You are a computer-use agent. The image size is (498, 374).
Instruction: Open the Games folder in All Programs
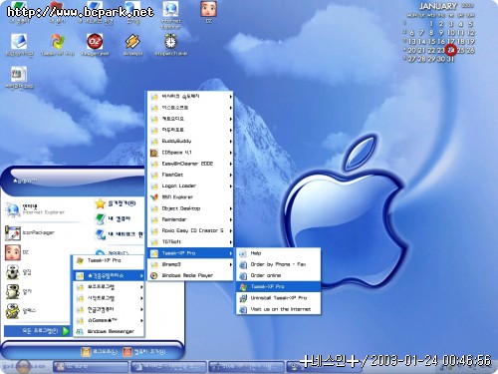109,320
